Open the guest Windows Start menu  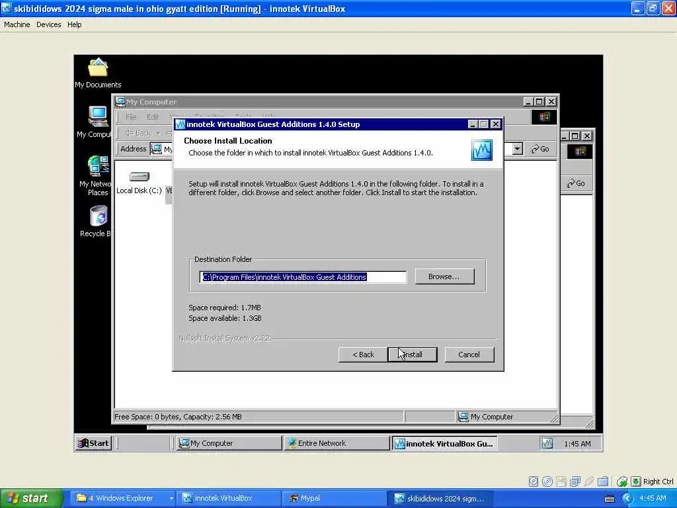pyautogui.click(x=93, y=443)
